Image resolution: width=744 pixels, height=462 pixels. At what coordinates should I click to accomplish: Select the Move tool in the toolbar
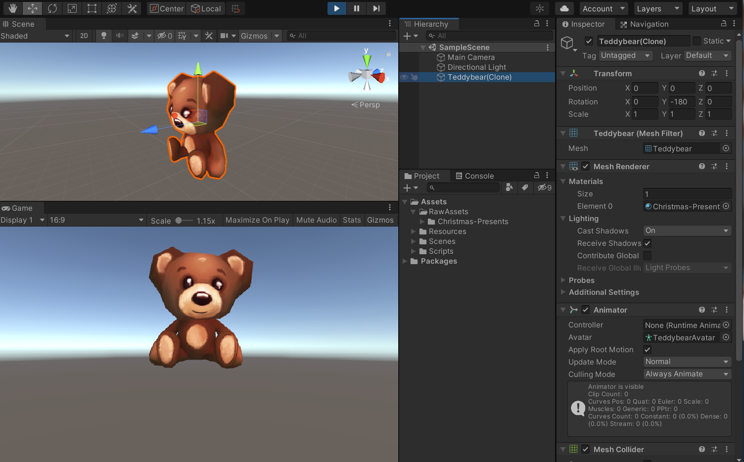32,8
